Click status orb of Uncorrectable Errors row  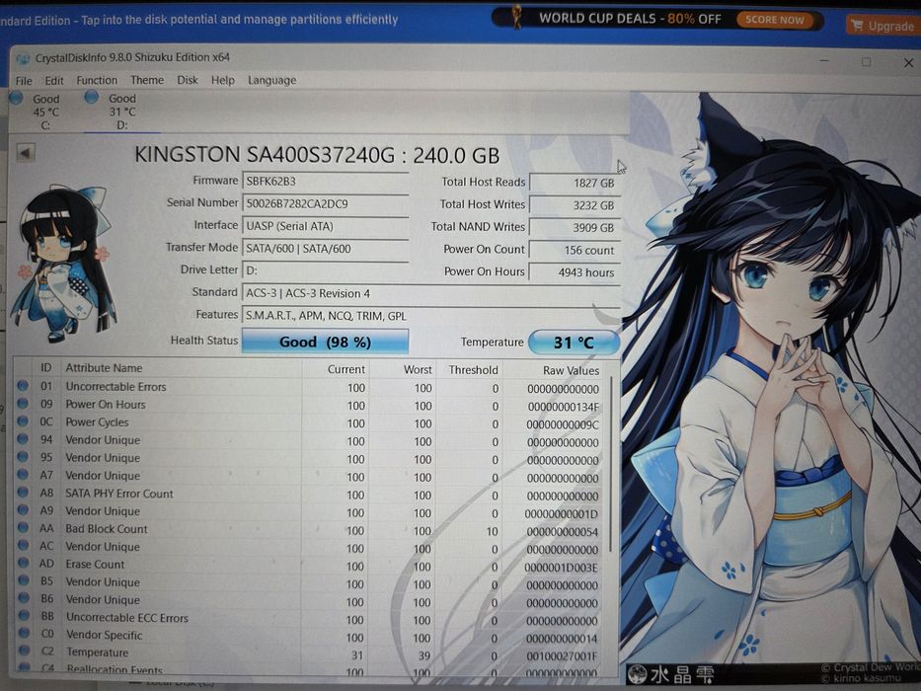click(23, 385)
